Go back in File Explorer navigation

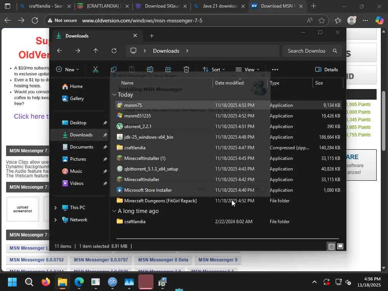pos(59,51)
